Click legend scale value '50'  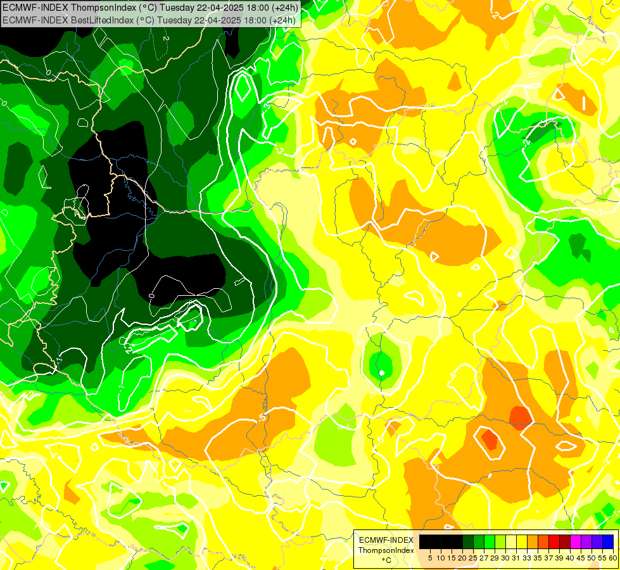pos(592,558)
